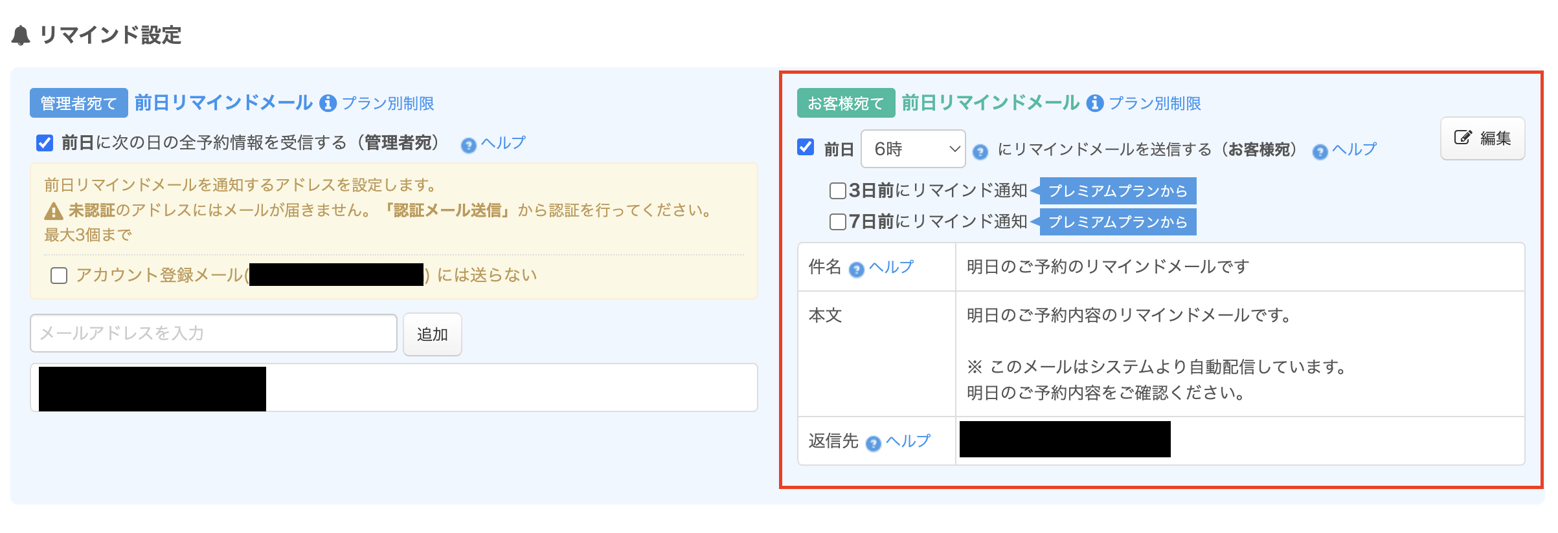Click the bell icon by リマインド設定
Screen dimensions: 1558x533
tap(21, 36)
